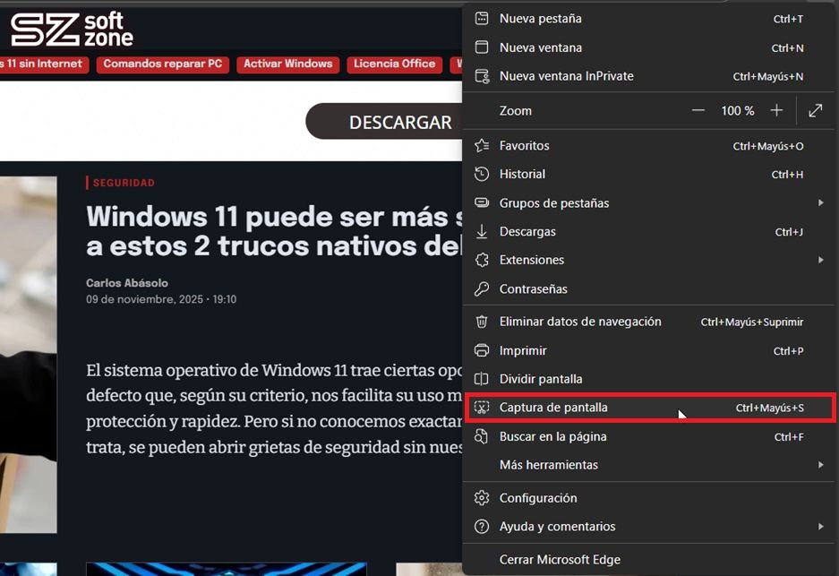Expand the Grupos de pestañas submenu arrow
The image size is (839, 576).
(x=820, y=203)
